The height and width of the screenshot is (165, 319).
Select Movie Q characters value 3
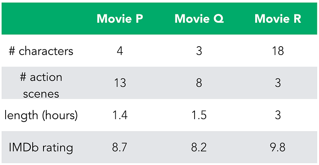199,51
